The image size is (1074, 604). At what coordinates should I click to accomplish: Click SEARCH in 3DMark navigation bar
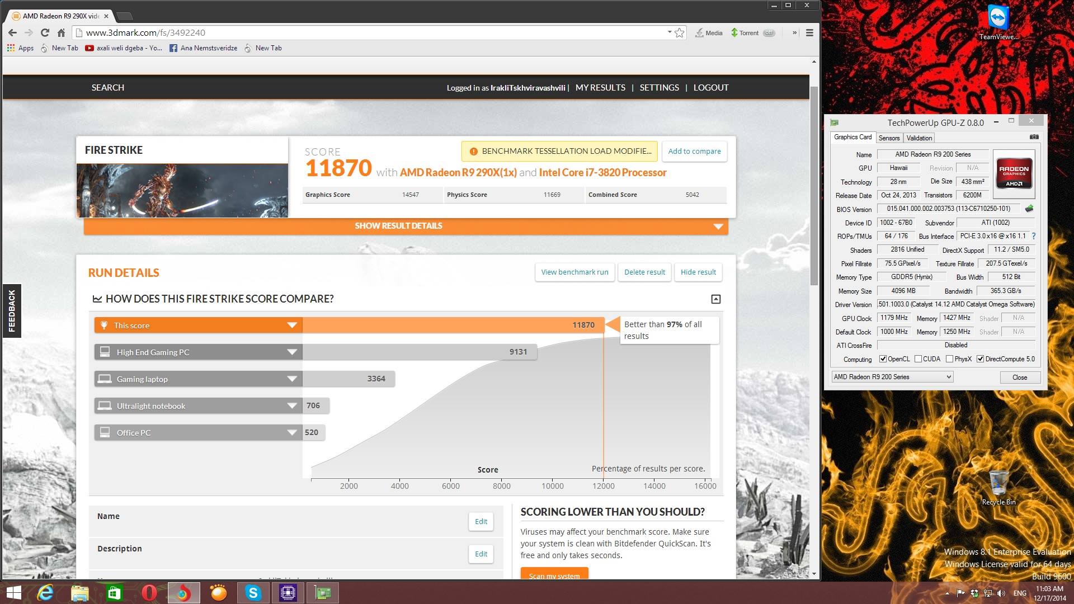(108, 88)
